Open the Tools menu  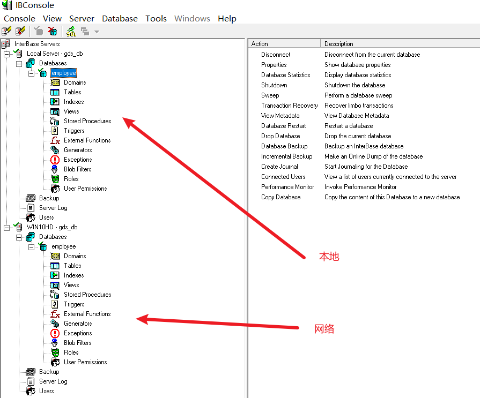[156, 19]
